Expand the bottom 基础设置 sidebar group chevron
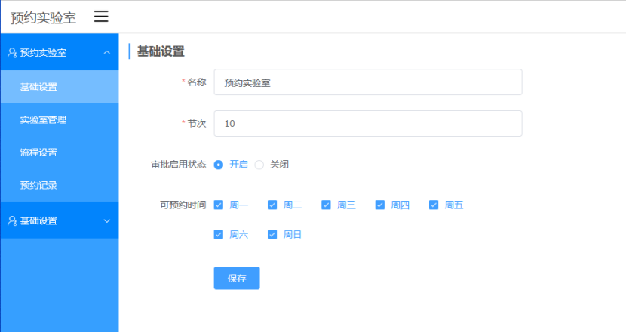This screenshot has width=626, height=333. click(x=106, y=220)
